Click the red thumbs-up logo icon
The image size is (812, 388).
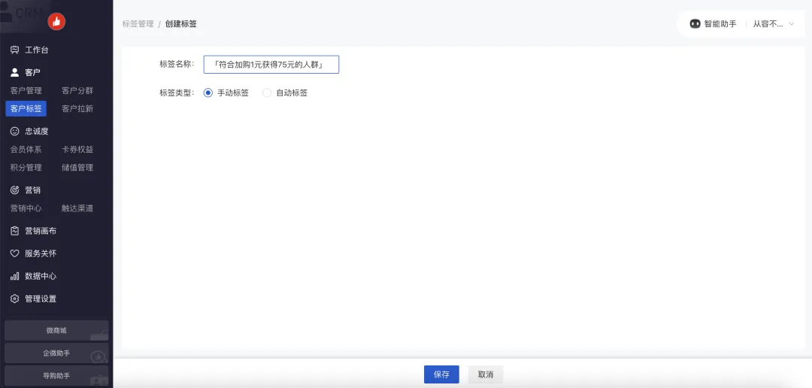click(x=56, y=22)
